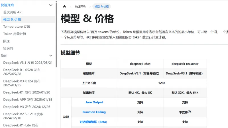Click 快速开始 breadcrumb item
The width and height of the screenshot is (228, 128).
pyautogui.click(x=80, y=7)
